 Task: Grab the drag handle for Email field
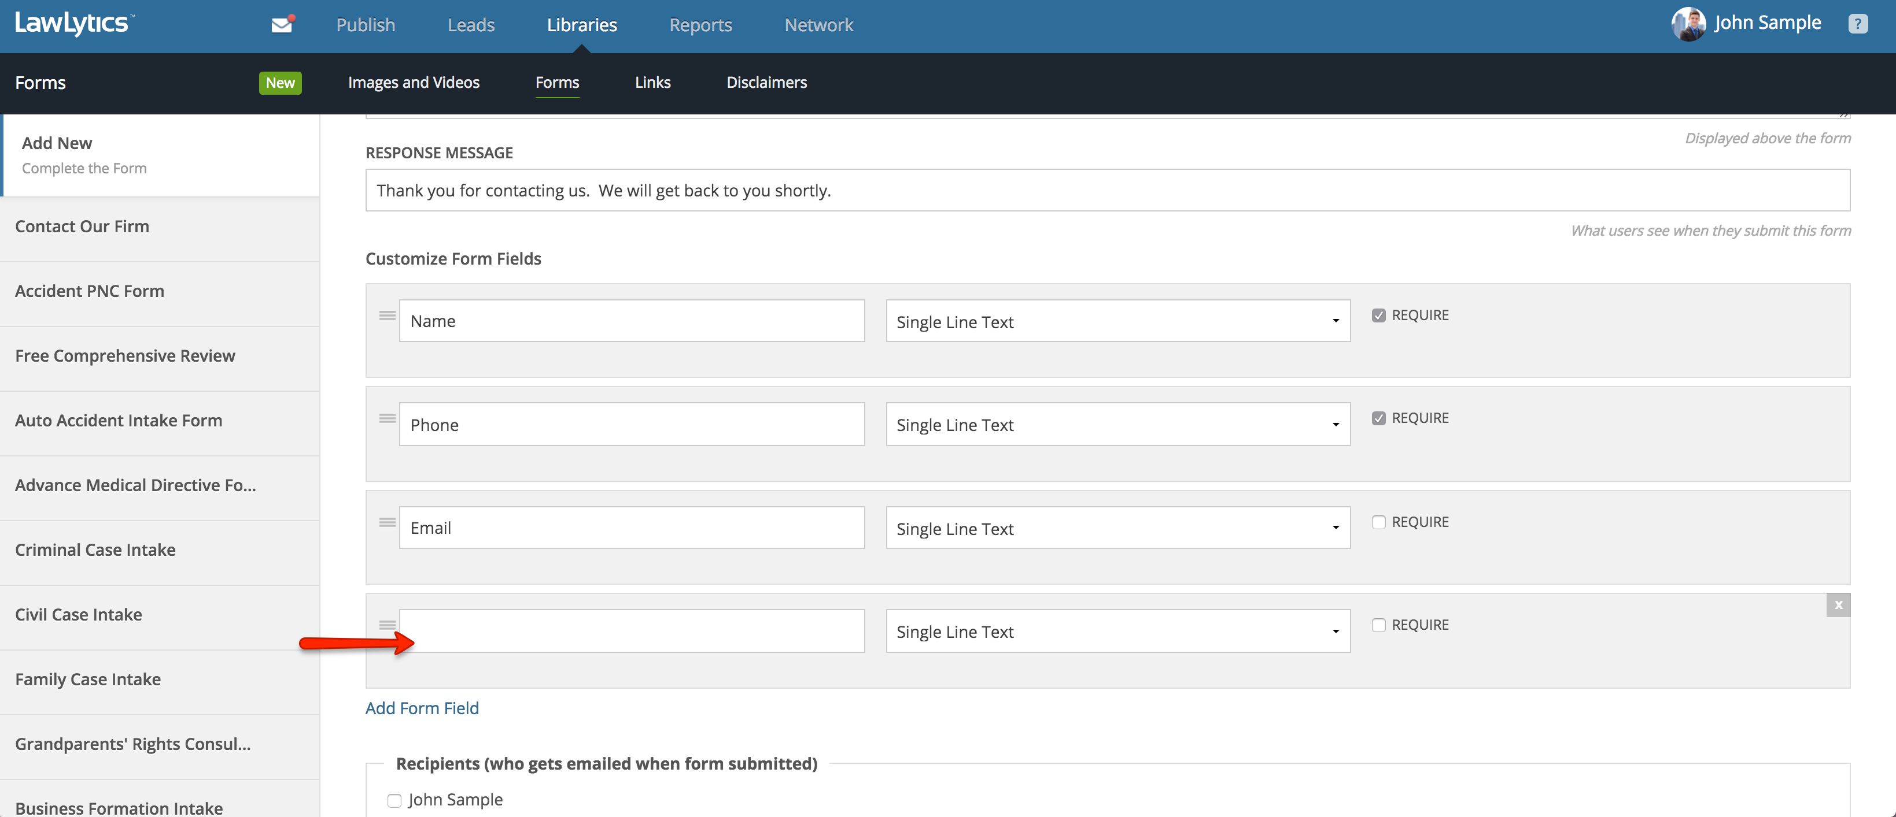[387, 522]
